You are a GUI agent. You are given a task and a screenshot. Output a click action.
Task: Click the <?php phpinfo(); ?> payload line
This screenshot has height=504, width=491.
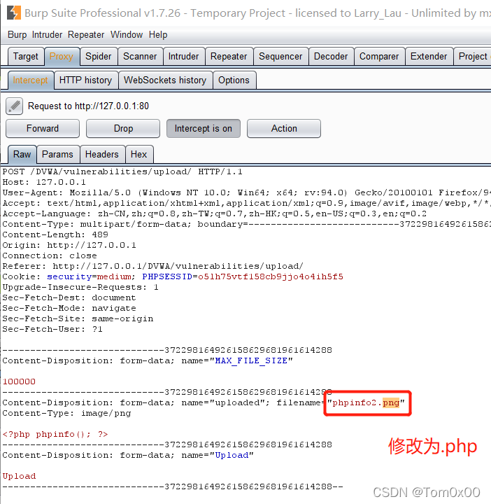click(x=55, y=435)
